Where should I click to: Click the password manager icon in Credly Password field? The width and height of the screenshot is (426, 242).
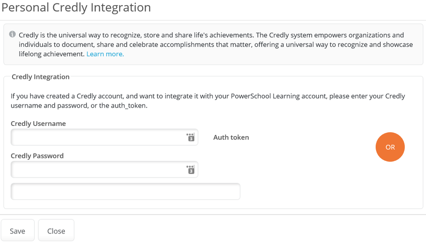click(x=190, y=169)
